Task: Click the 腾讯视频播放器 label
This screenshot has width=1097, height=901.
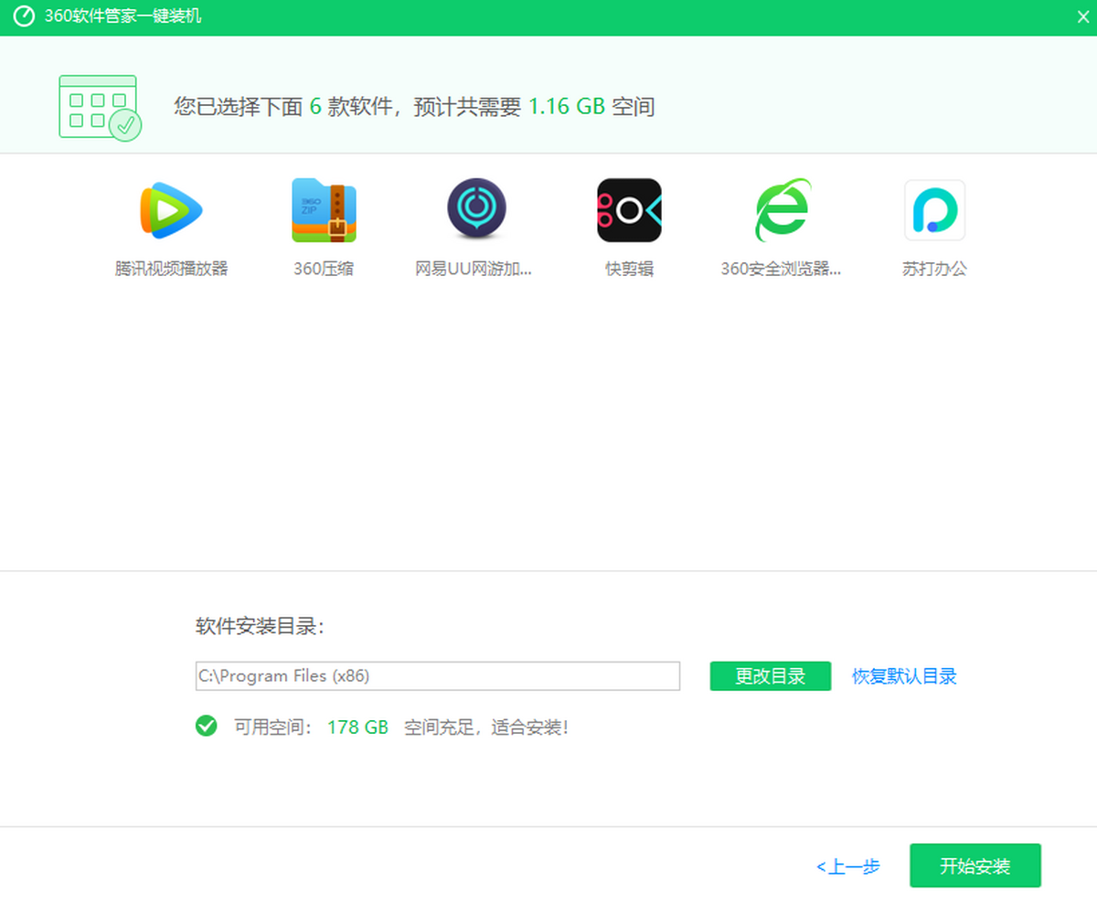Action: 171,269
